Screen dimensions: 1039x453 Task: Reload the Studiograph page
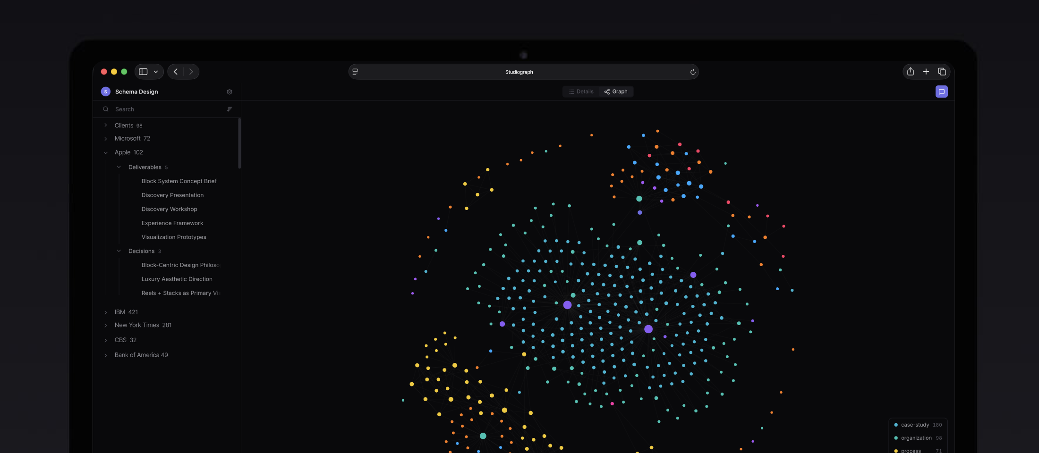pyautogui.click(x=692, y=72)
